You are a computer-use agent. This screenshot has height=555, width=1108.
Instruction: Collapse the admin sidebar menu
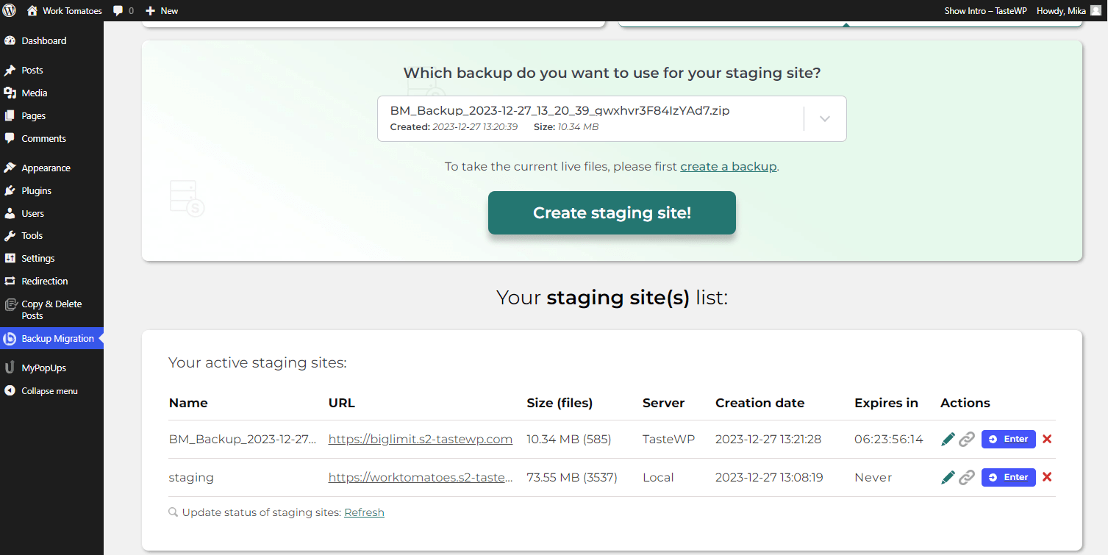51,391
